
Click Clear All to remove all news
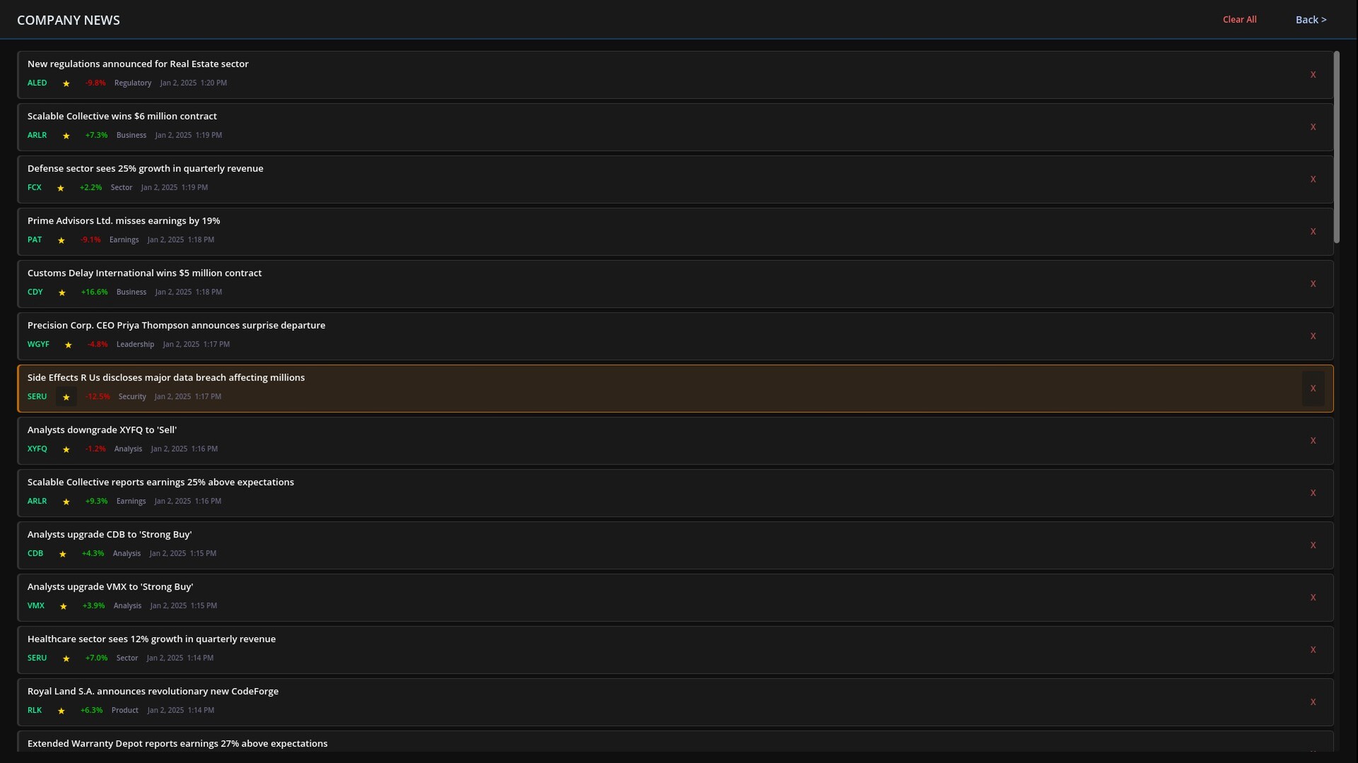1239,20
